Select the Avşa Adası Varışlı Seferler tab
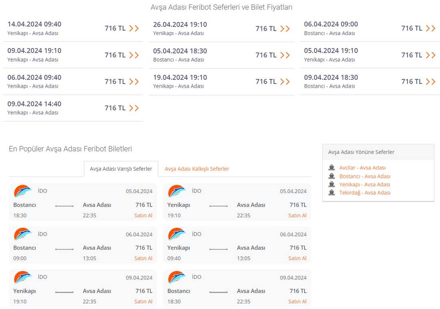Image resolution: width=440 pixels, height=309 pixels. click(x=121, y=169)
